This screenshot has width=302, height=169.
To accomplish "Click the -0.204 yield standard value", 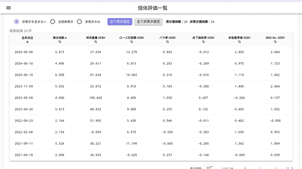I will coord(239,98).
